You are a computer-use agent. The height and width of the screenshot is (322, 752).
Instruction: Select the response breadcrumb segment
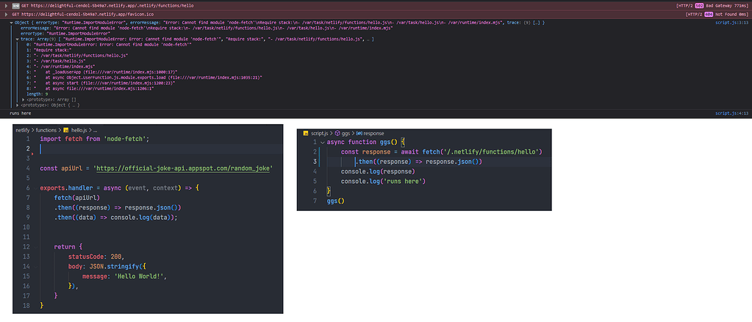point(373,133)
